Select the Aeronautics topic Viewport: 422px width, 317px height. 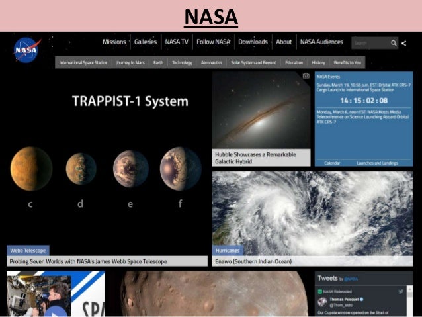pyautogui.click(x=212, y=62)
